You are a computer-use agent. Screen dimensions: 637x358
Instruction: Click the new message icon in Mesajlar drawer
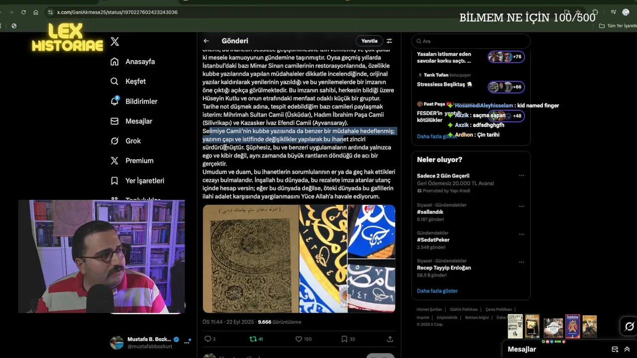click(615, 350)
